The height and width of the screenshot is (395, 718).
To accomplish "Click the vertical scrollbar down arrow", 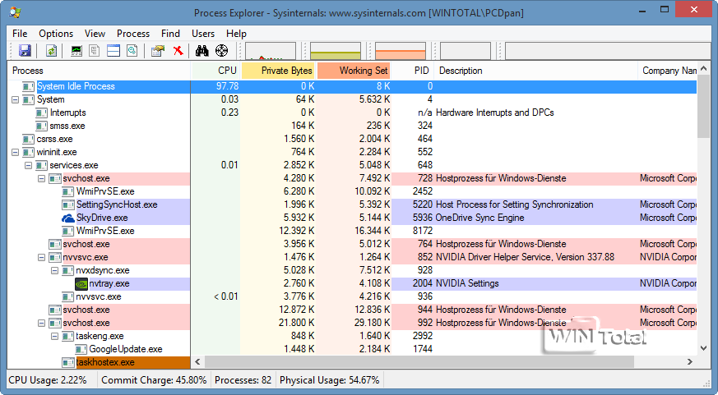I will point(703,348).
